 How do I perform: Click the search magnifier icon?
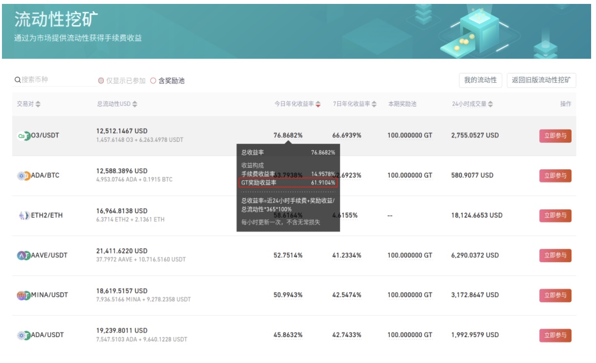[18, 80]
